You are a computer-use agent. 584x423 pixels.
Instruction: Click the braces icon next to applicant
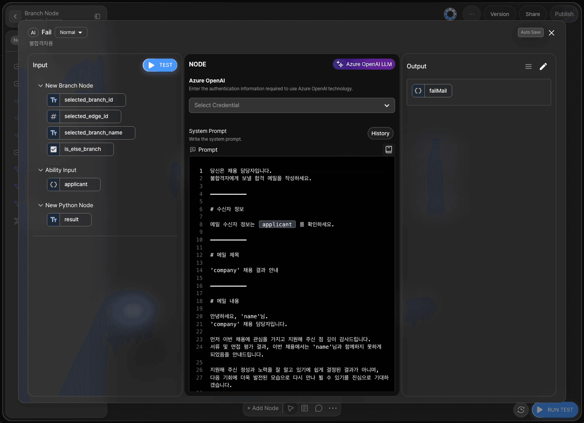click(54, 185)
